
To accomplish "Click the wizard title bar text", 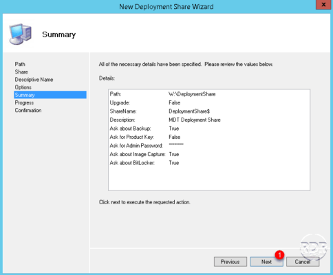I will pos(166,7).
